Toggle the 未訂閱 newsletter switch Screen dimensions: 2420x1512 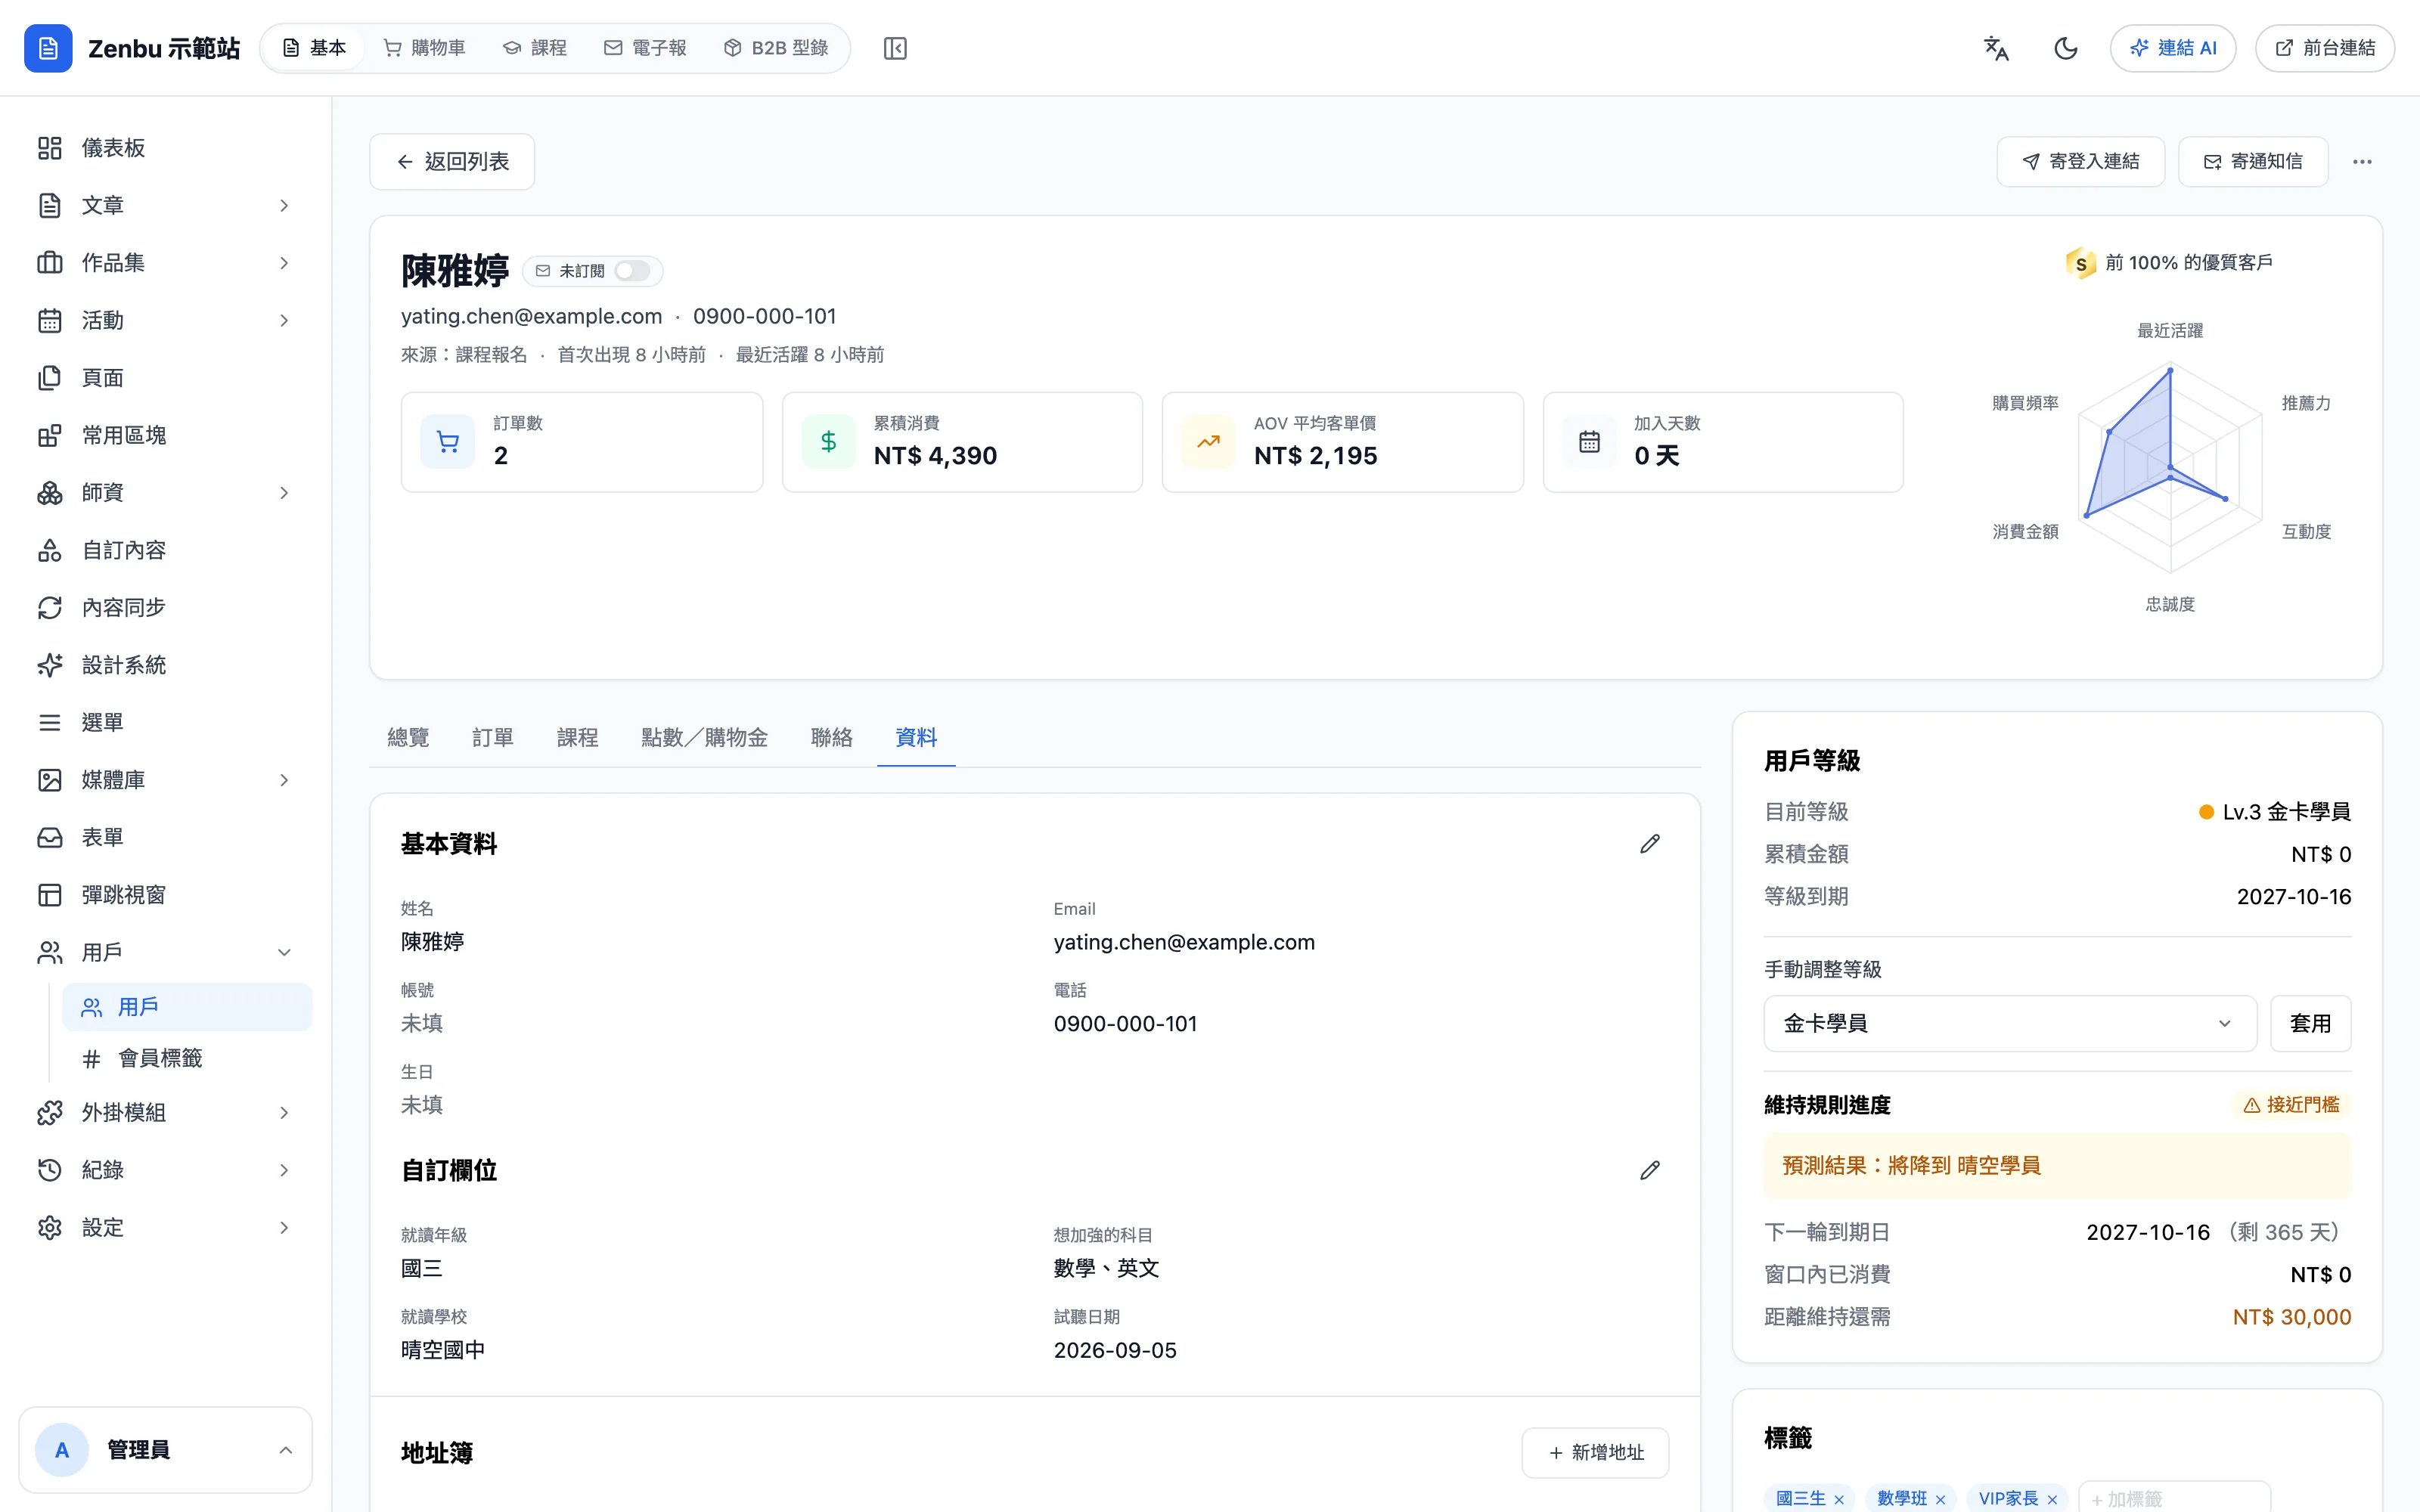tap(632, 271)
